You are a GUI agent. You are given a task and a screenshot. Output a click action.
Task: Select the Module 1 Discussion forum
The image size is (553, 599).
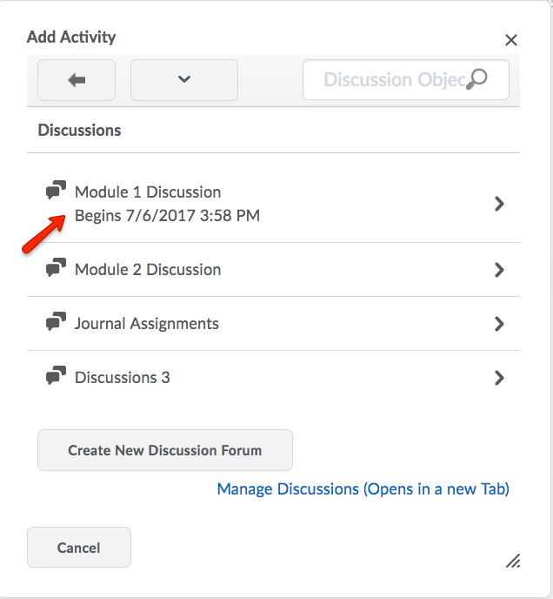click(x=148, y=192)
